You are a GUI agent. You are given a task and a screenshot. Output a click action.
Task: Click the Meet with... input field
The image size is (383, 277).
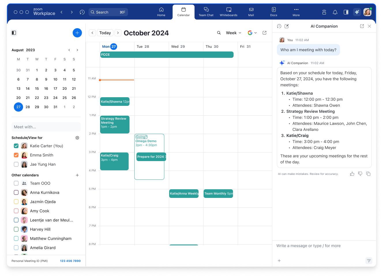pyautogui.click(x=46, y=127)
